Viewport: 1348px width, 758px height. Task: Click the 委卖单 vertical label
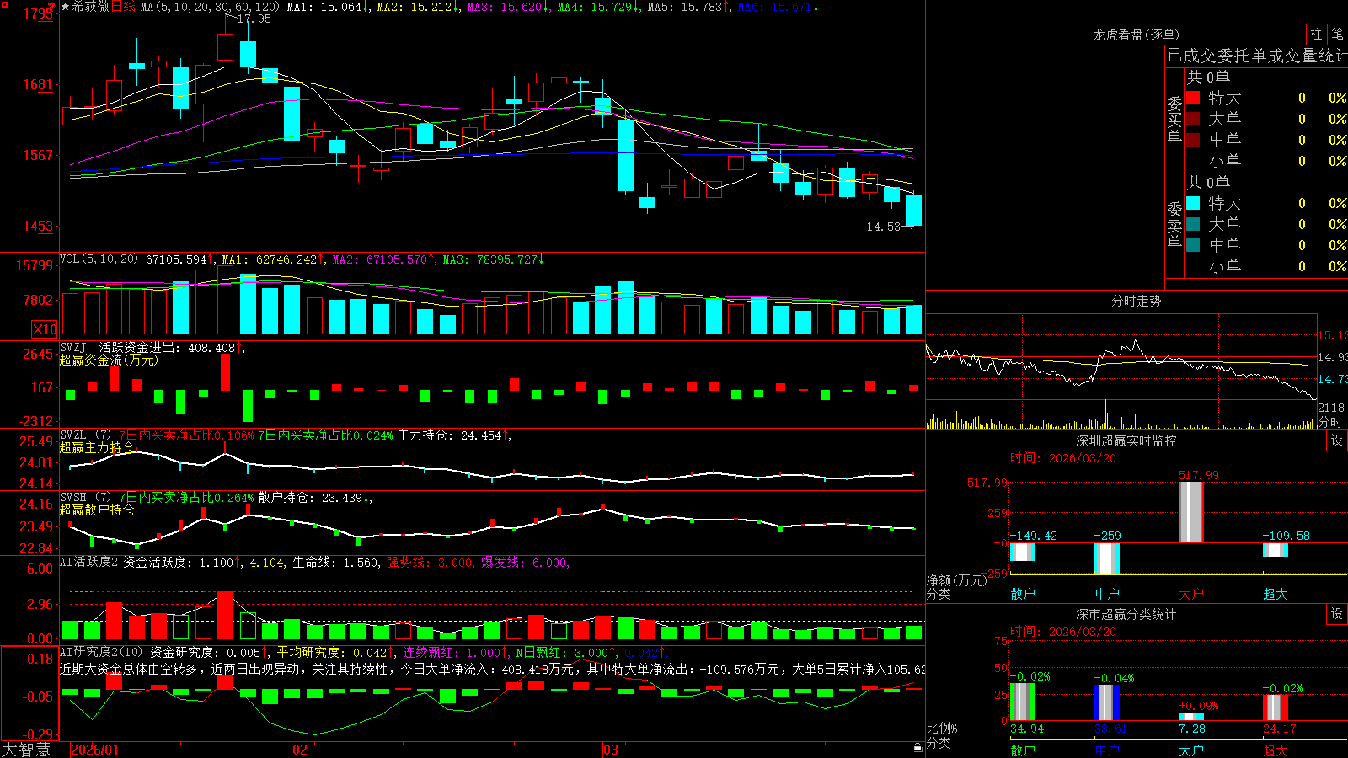(1174, 225)
